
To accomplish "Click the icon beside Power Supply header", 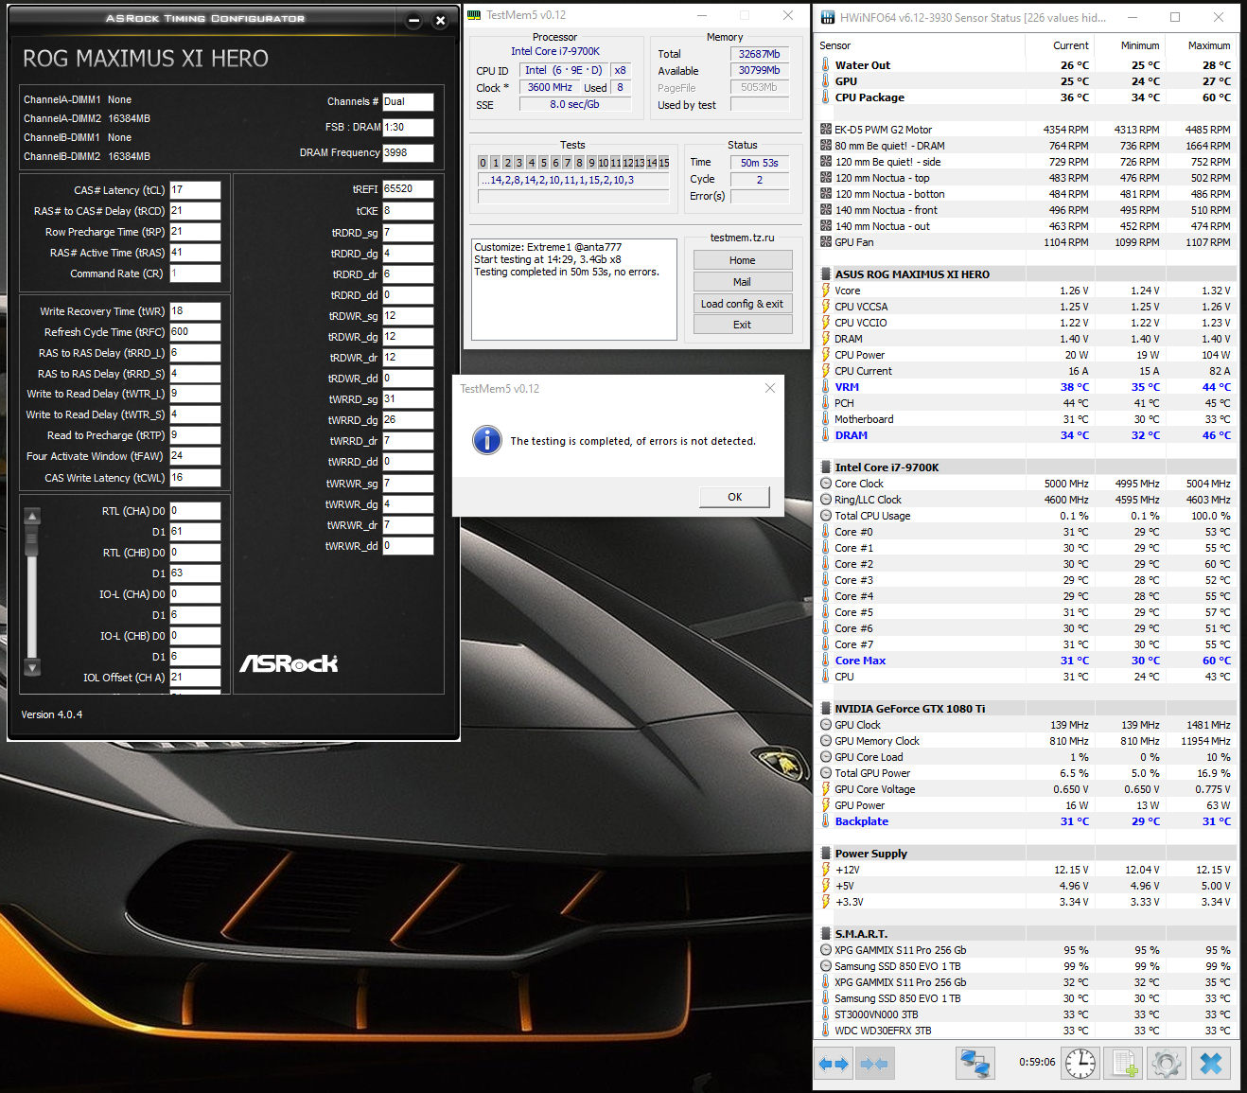I will point(826,854).
